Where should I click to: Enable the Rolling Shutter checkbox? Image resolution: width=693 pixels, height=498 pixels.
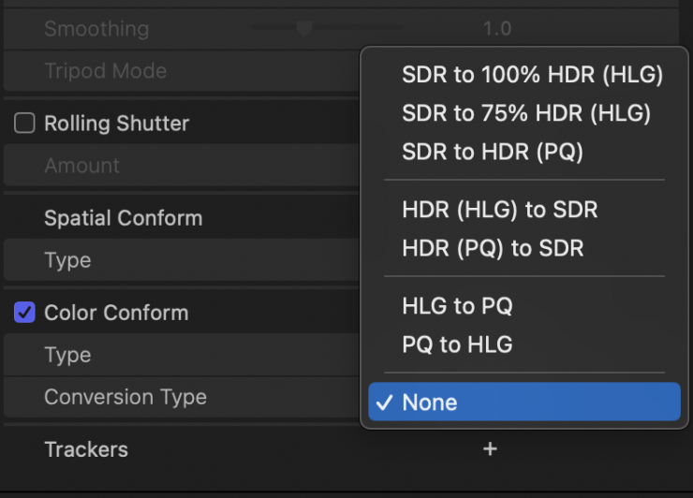click(x=24, y=124)
